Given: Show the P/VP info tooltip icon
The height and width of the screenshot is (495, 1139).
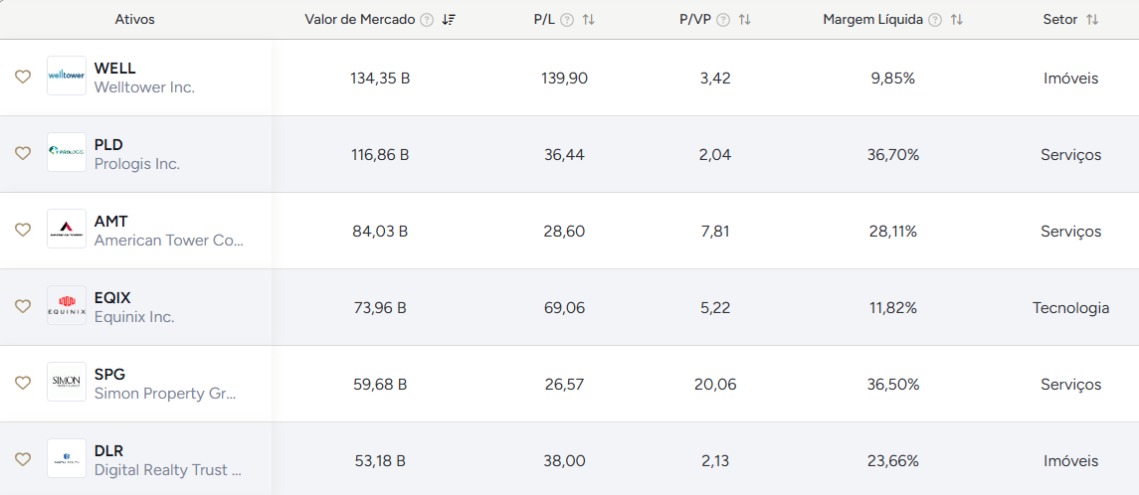Looking at the screenshot, I should point(723,20).
